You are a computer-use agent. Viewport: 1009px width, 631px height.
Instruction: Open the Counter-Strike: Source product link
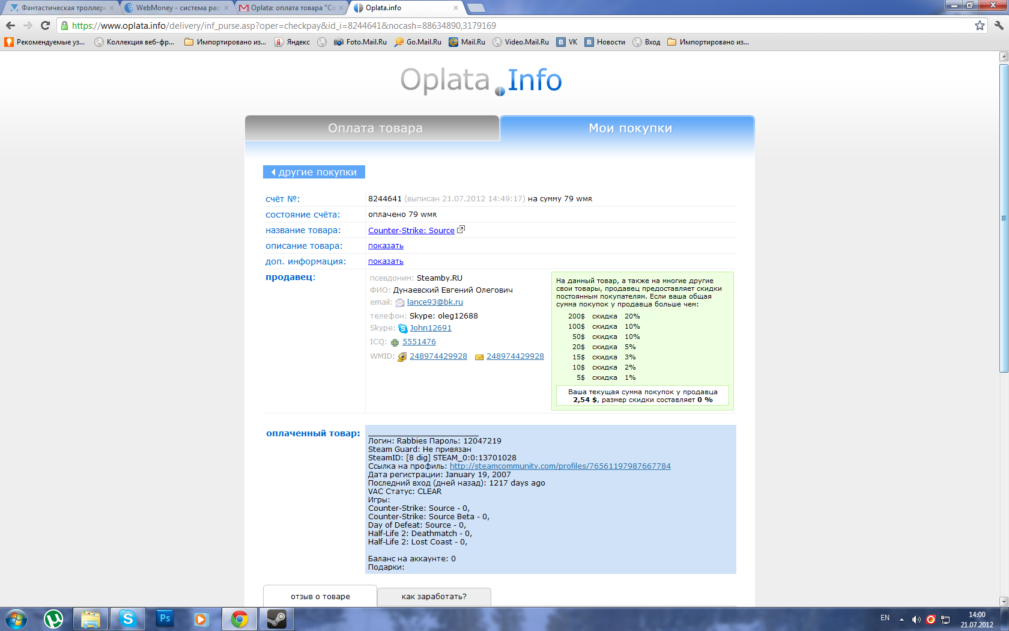point(411,230)
